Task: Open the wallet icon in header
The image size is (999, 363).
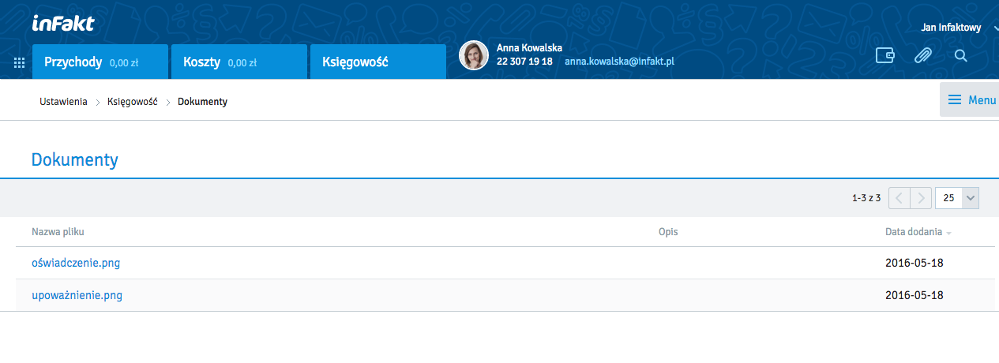Action: click(x=885, y=55)
